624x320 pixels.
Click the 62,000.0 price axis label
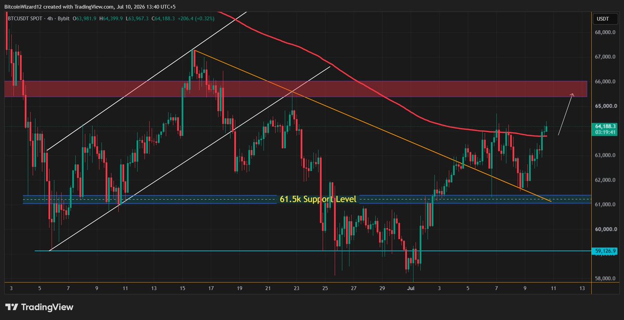click(x=605, y=180)
